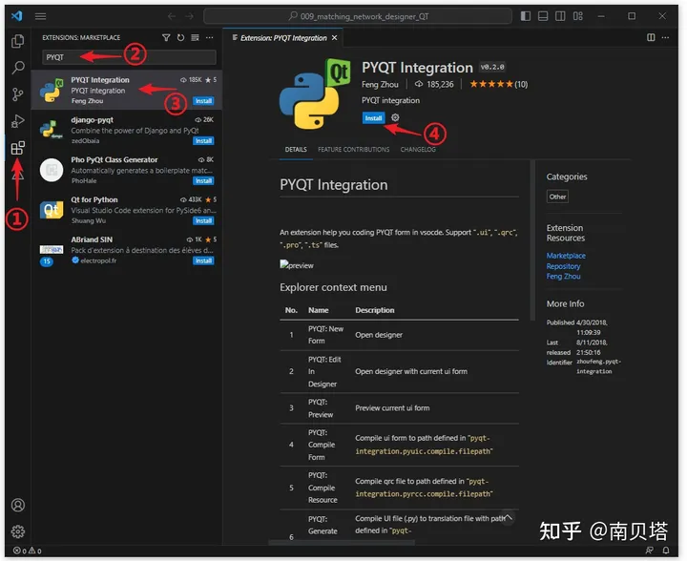Open extension settings gear next to Install
The height and width of the screenshot is (561, 687).
(395, 117)
